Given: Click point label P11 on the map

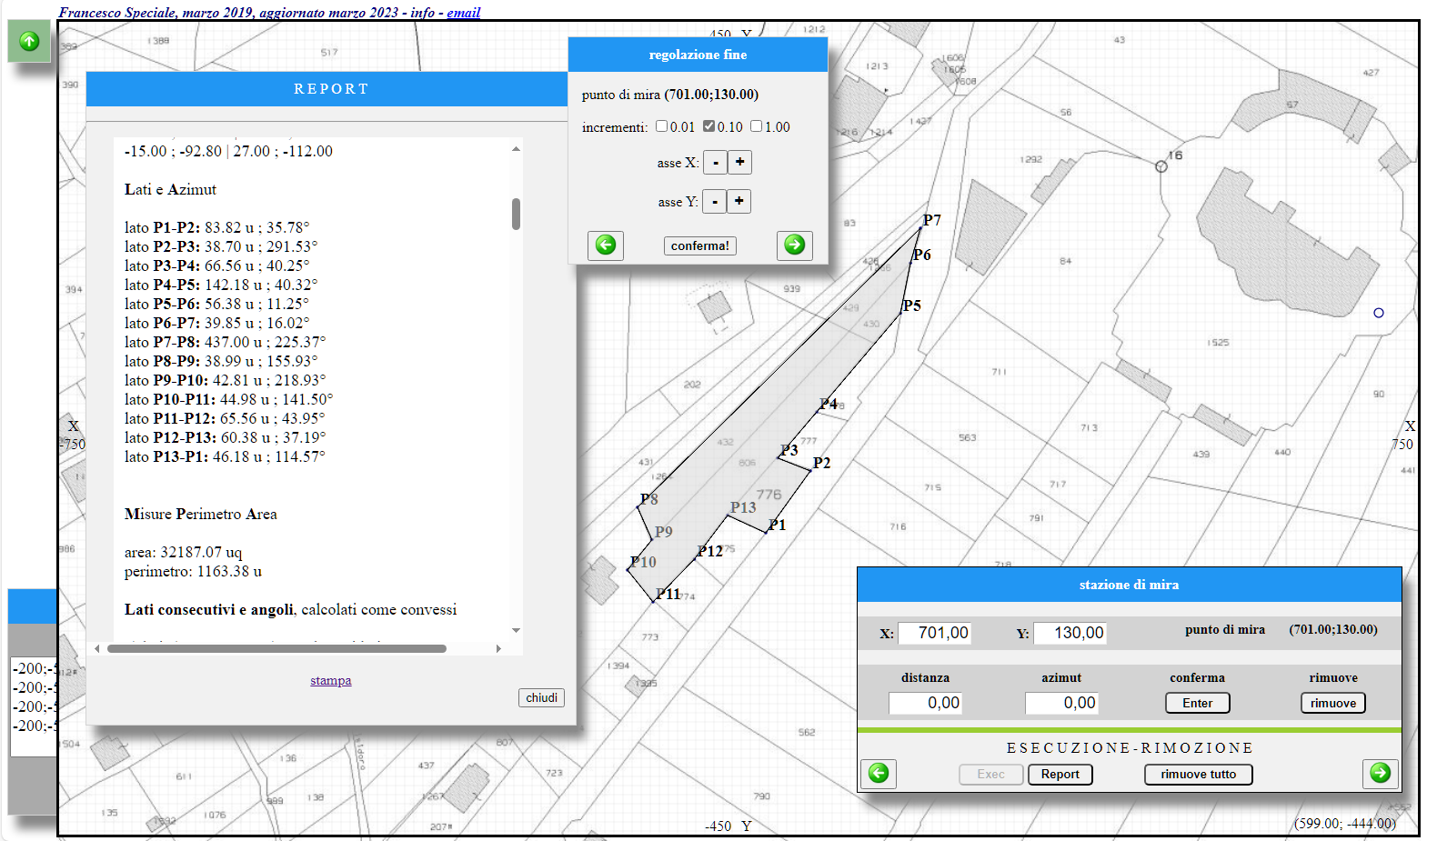Looking at the screenshot, I should coord(668,594).
